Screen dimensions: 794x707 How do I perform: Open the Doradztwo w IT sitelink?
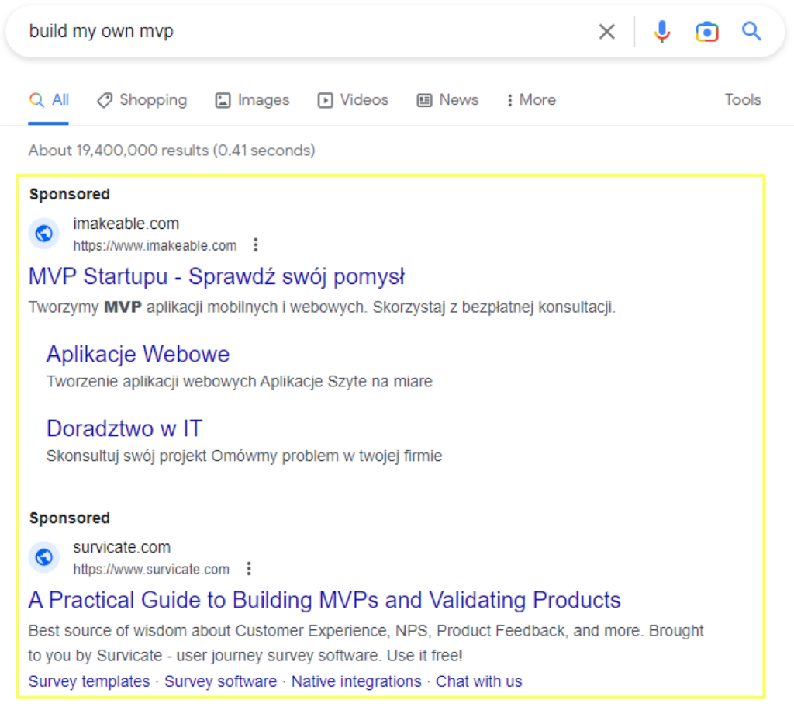[x=124, y=428]
